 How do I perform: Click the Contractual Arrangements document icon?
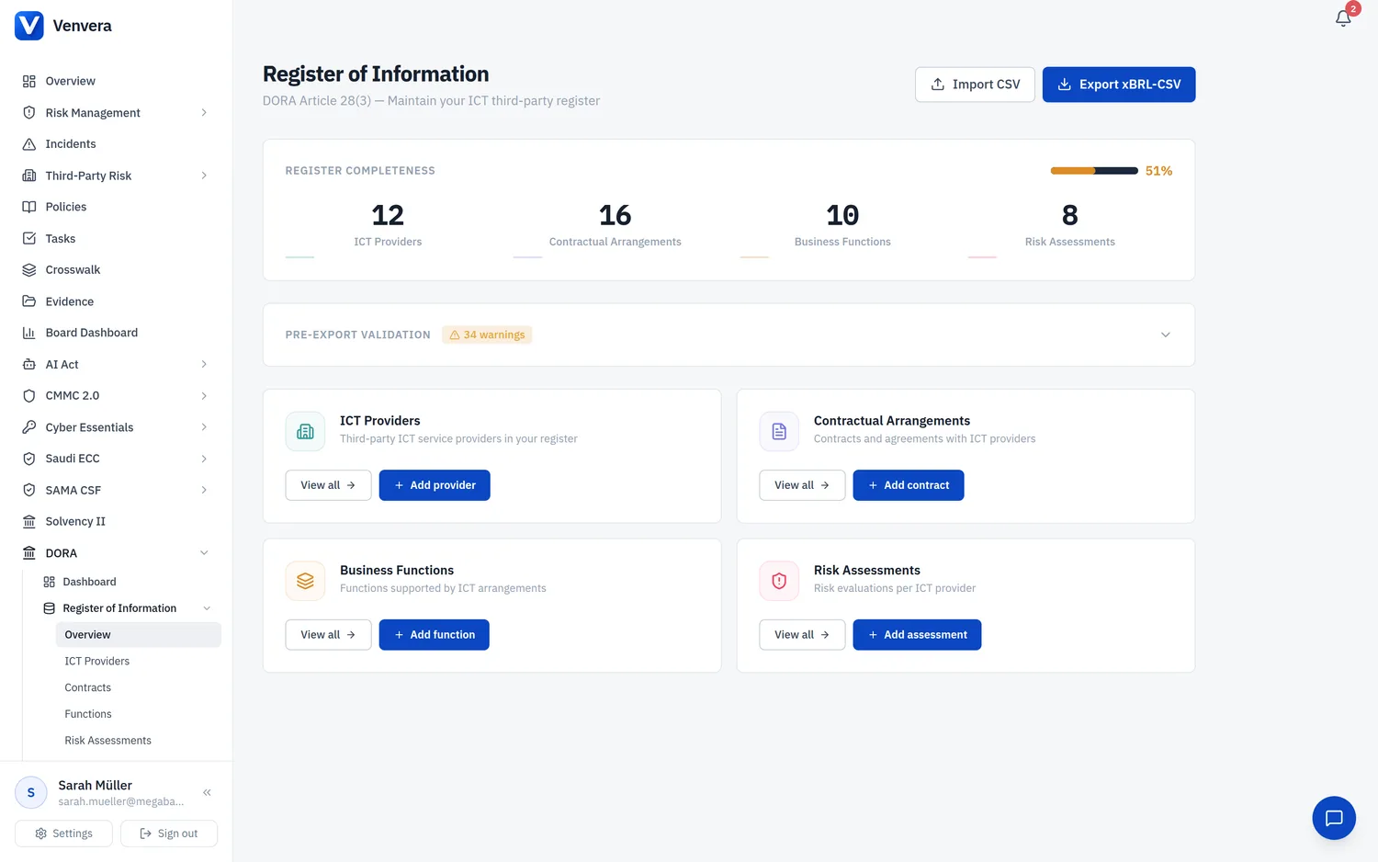[779, 431]
